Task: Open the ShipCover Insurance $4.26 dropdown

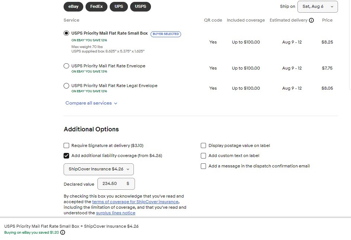Action: [99, 169]
